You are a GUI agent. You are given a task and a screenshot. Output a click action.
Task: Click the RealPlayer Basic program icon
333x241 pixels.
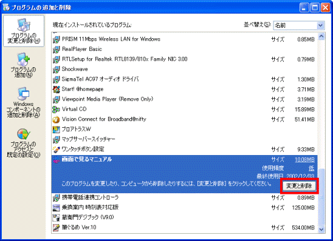point(57,49)
